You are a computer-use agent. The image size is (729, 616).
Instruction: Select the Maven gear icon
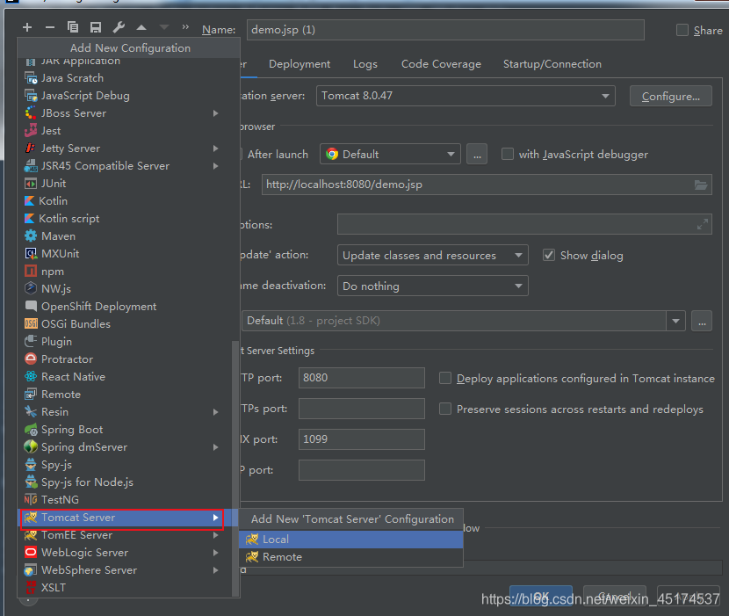click(x=31, y=236)
